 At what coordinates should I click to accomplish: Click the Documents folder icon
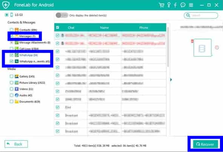[x=17, y=102]
